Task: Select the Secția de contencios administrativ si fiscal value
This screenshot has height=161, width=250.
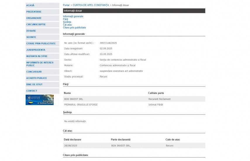Action: tap(123, 60)
